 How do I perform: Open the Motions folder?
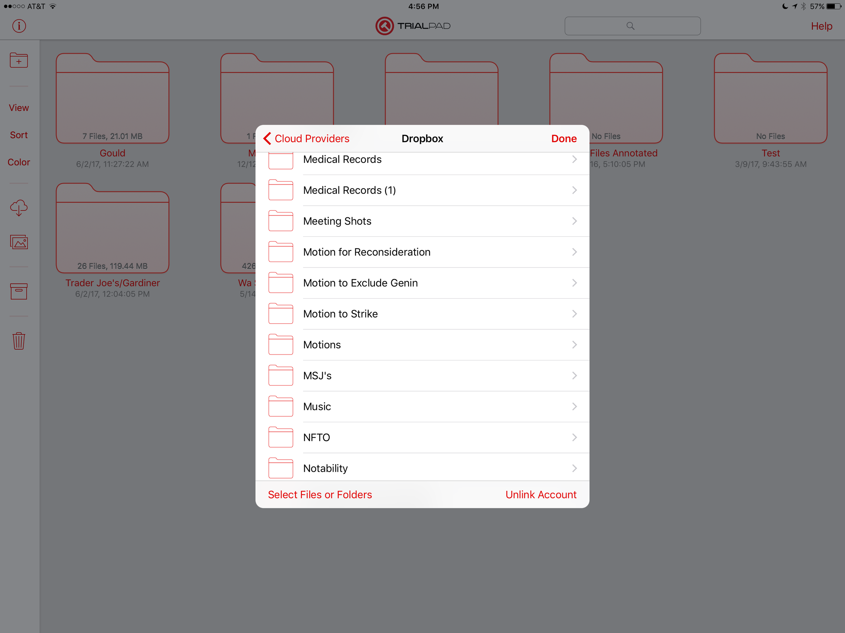422,345
